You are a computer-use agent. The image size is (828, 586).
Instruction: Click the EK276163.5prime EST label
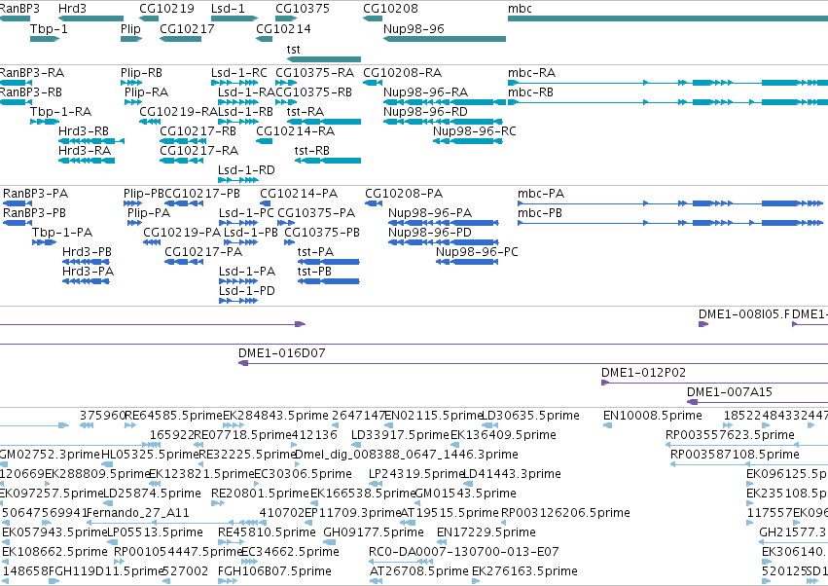[524, 571]
